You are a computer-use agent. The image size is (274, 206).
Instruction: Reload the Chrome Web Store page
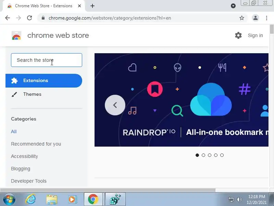click(x=29, y=18)
